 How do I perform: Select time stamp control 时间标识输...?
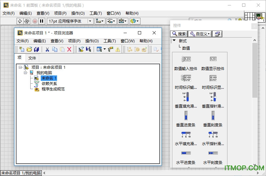pos(186,82)
